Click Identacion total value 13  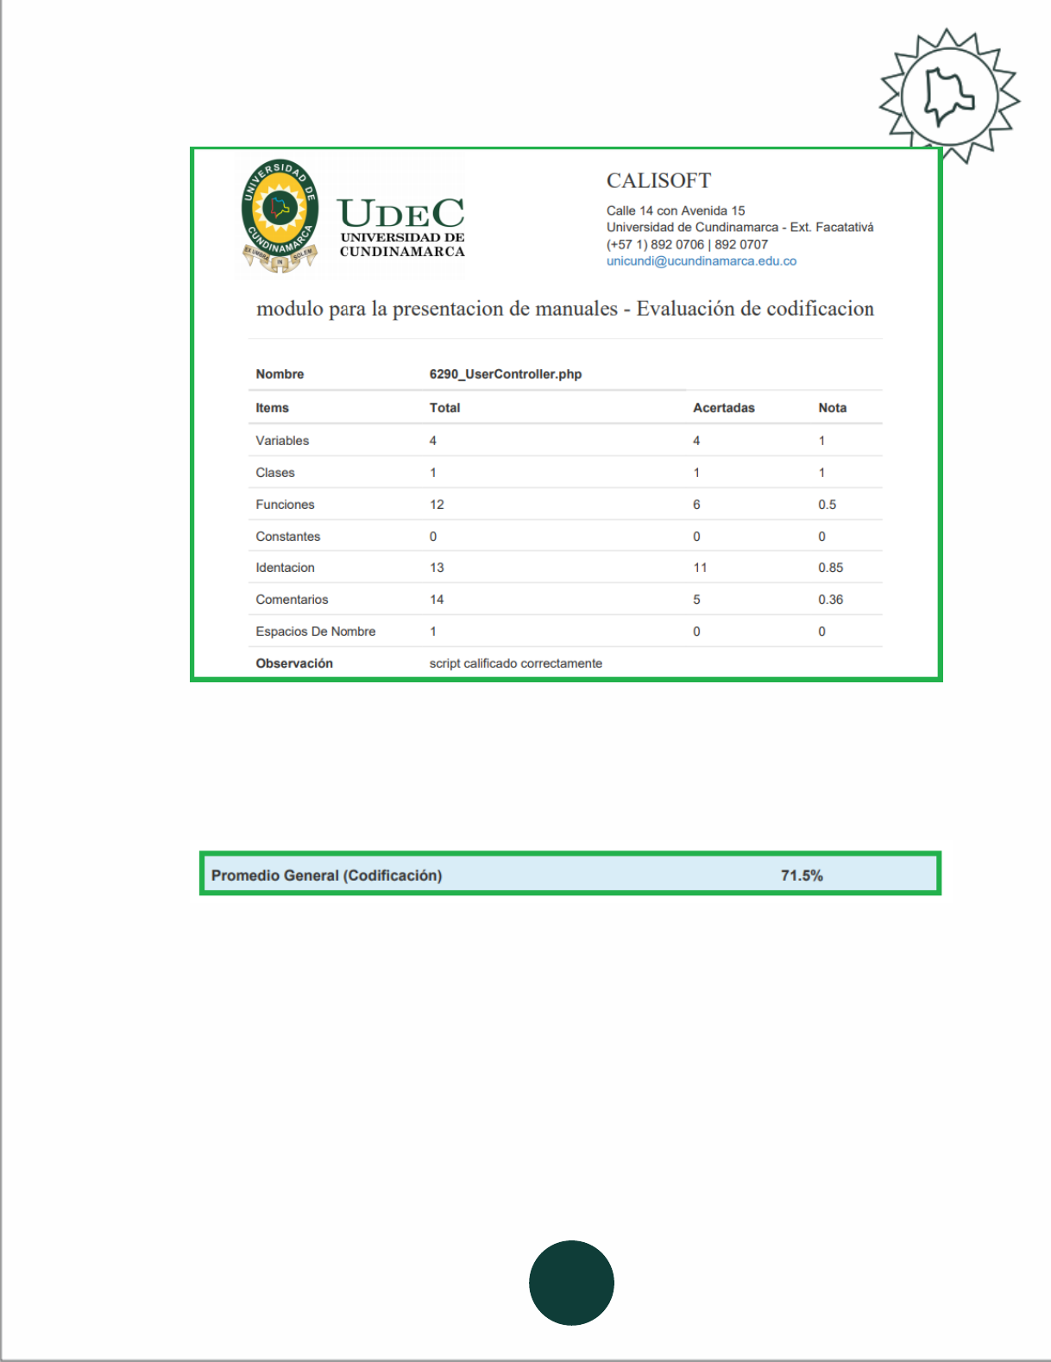tap(437, 568)
